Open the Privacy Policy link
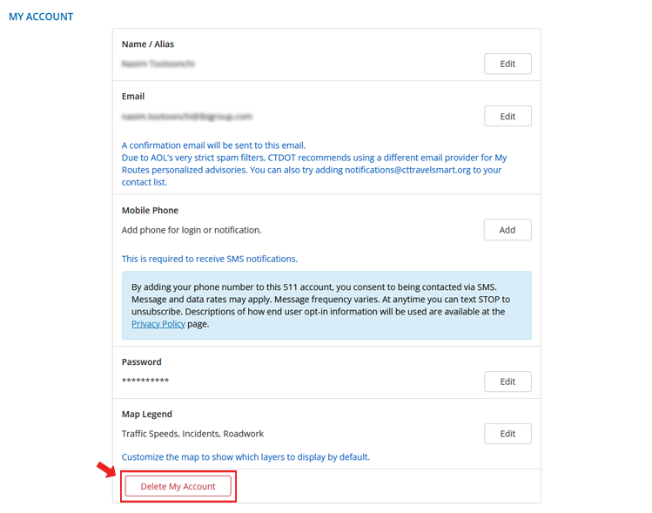The image size is (652, 513). (x=158, y=324)
